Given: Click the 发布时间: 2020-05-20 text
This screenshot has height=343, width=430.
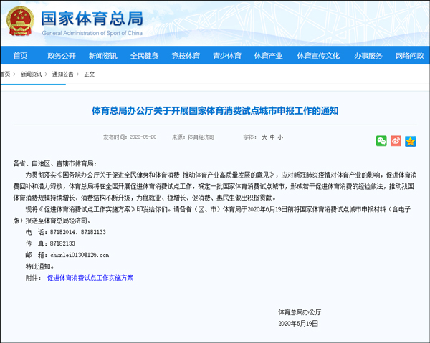Looking at the screenshot, I should (x=130, y=137).
